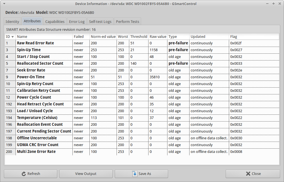The image size is (284, 182).
Task: Sort table by Name column header
Action: pyautogui.click(x=44, y=36)
